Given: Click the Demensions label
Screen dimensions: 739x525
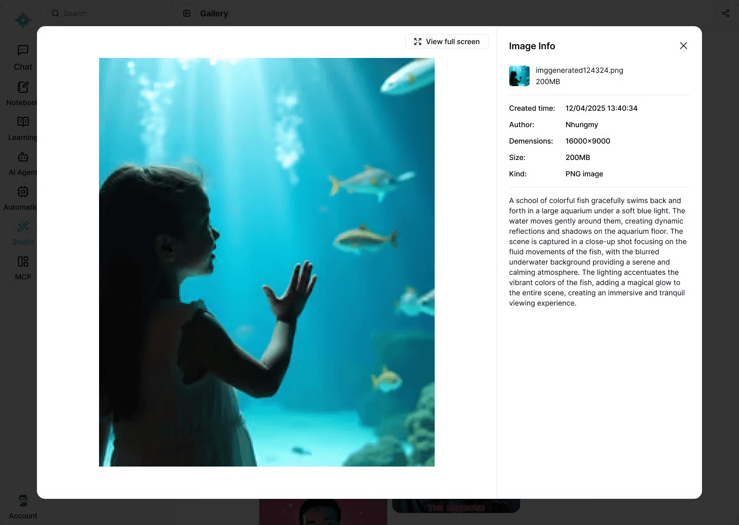Looking at the screenshot, I should (531, 141).
